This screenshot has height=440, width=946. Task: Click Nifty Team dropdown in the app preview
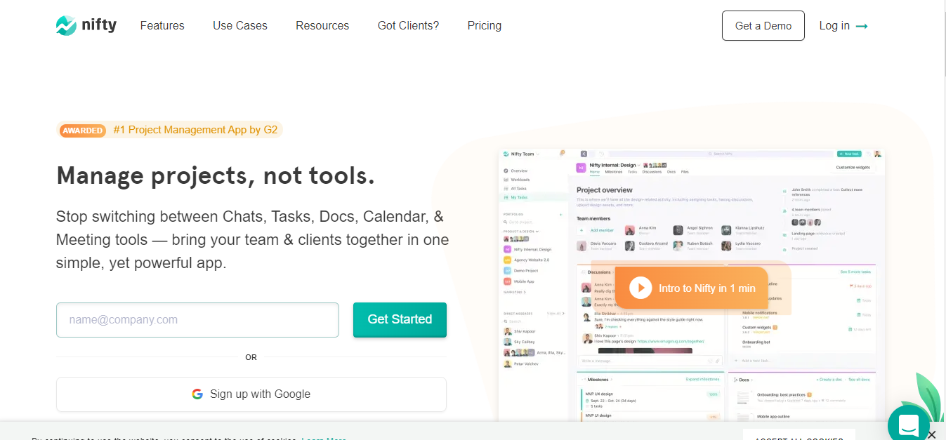coord(522,154)
